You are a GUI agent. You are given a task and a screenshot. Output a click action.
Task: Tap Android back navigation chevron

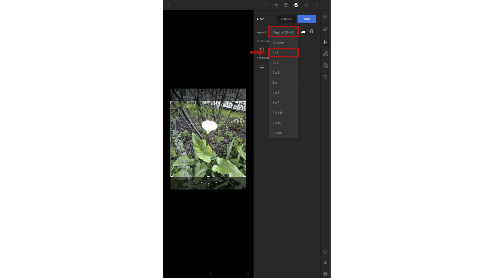284,274
